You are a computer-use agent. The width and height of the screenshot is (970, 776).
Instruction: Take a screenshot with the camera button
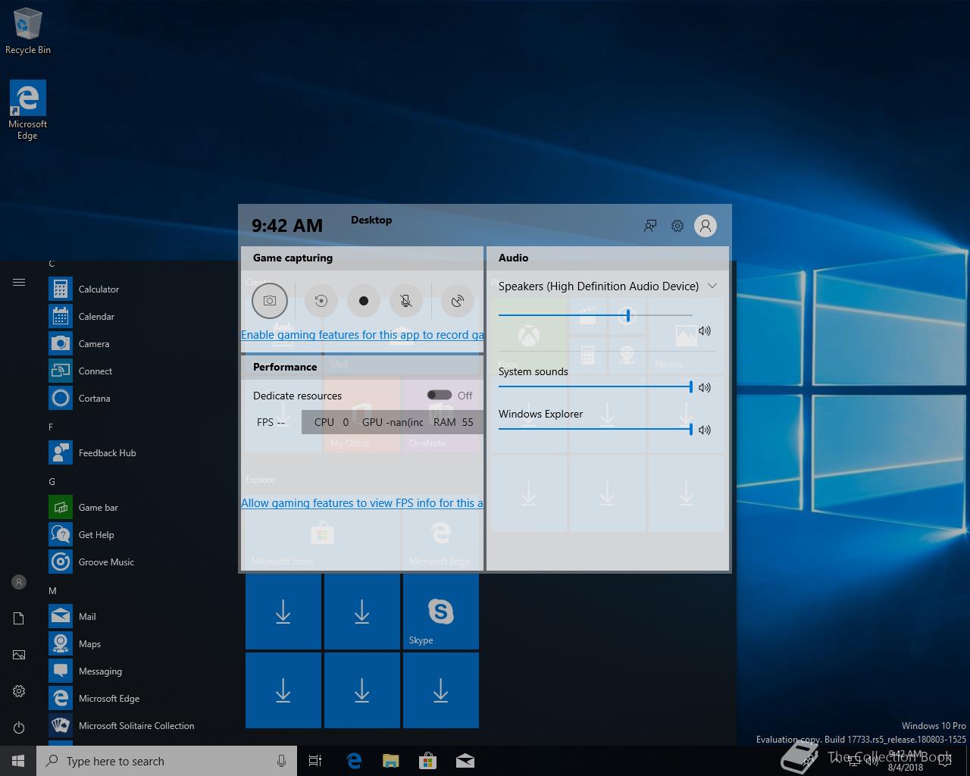coord(270,301)
